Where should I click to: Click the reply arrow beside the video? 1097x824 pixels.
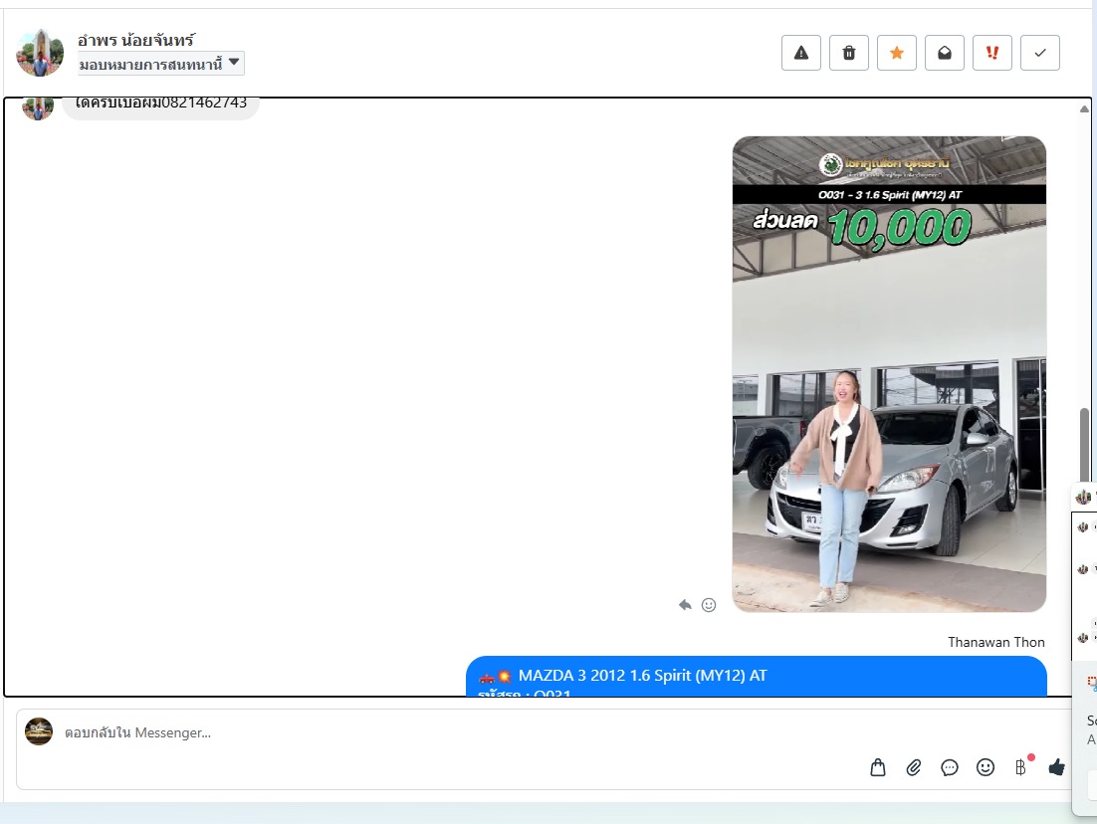click(x=685, y=604)
